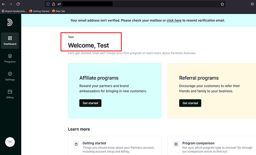Click the TT user avatar

pyautogui.click(x=10, y=142)
